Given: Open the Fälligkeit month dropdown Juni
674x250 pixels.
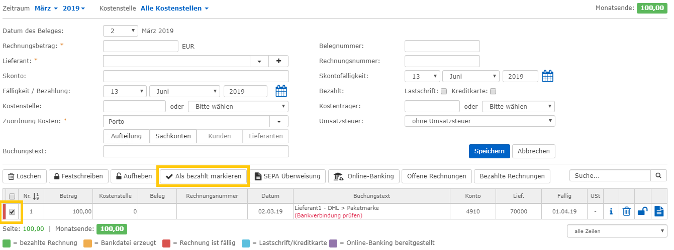Looking at the screenshot, I should tap(185, 91).
